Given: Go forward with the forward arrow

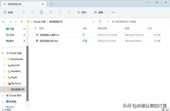Looking at the screenshot, I should pyautogui.click(x=10, y=22).
